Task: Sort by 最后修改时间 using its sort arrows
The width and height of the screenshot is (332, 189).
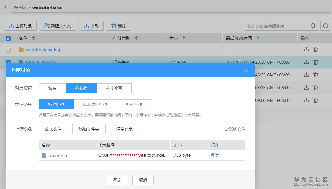Action: click(258, 38)
